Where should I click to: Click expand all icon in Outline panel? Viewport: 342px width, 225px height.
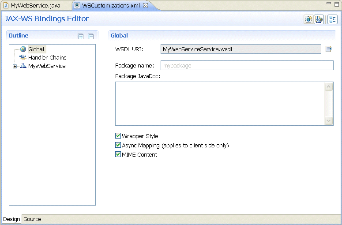tap(81, 37)
